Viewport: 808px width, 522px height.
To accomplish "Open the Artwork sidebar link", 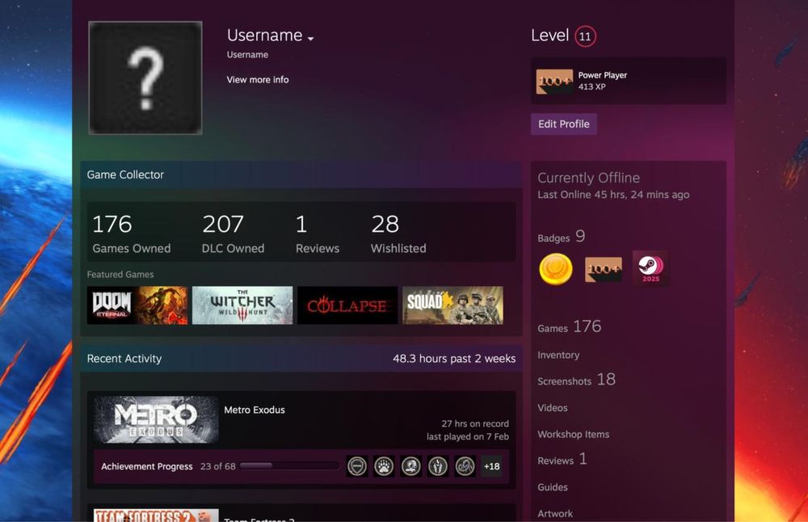I will (555, 514).
